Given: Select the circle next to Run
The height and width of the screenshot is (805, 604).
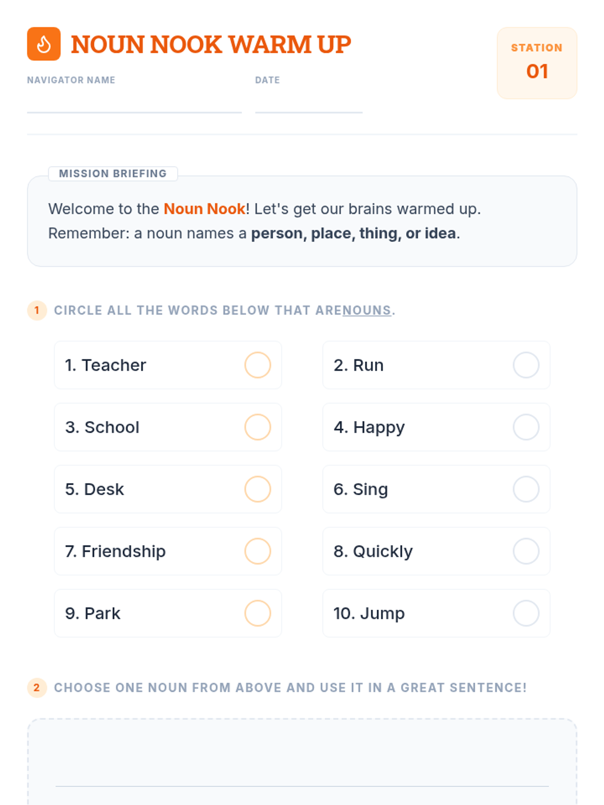Looking at the screenshot, I should [x=526, y=365].
